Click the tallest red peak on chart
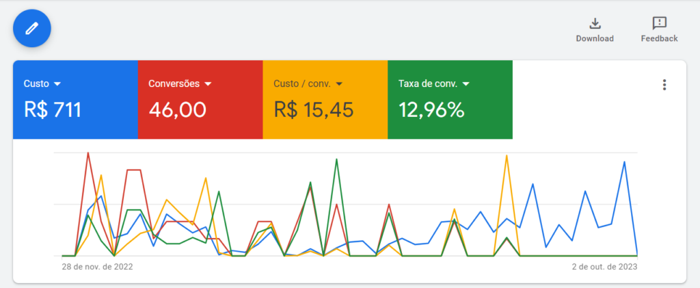Viewport: 700px width, 288px height. point(88,153)
